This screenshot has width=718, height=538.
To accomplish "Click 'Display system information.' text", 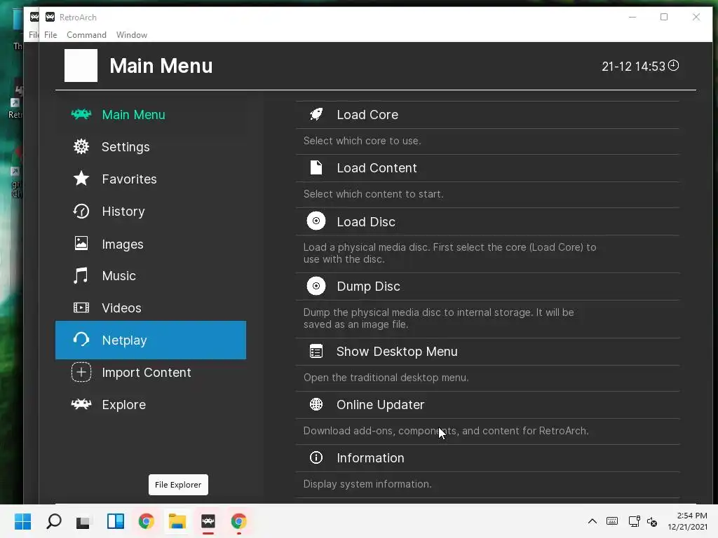I will point(367,484).
